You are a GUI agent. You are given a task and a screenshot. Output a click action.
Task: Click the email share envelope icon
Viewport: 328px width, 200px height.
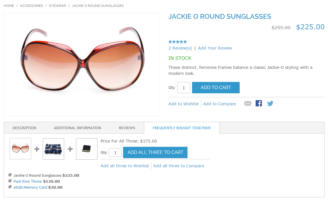248,104
